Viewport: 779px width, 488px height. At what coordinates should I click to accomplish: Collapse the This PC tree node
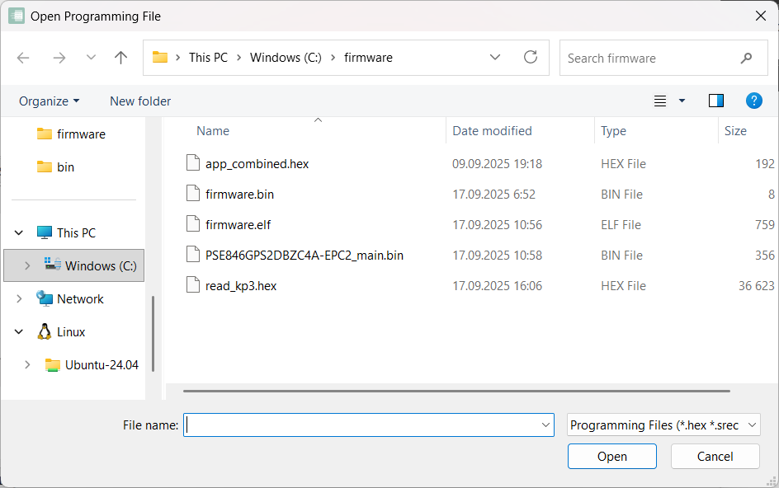tap(19, 233)
